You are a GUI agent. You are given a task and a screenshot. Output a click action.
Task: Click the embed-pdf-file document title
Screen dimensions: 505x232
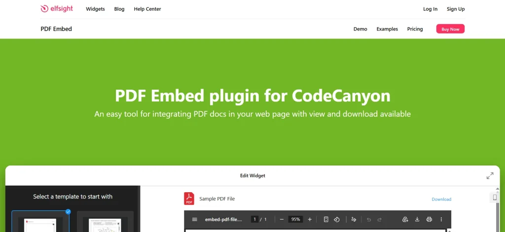point(223,220)
